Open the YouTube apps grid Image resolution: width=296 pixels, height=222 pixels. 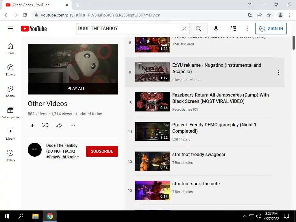(233, 29)
